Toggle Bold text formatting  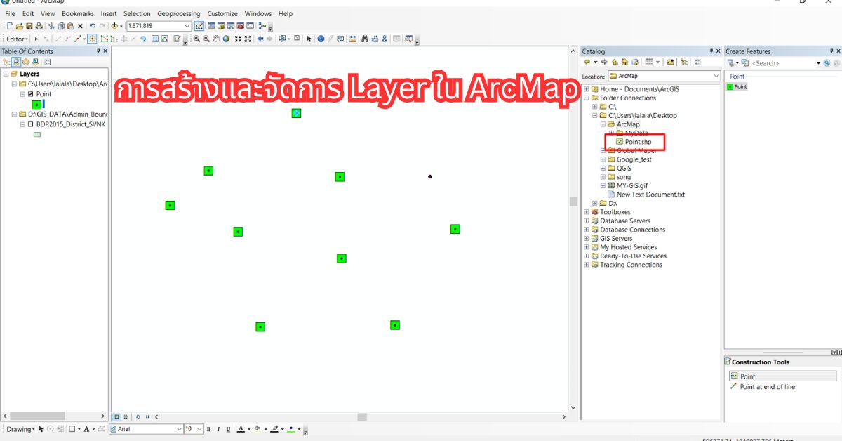pos(208,429)
